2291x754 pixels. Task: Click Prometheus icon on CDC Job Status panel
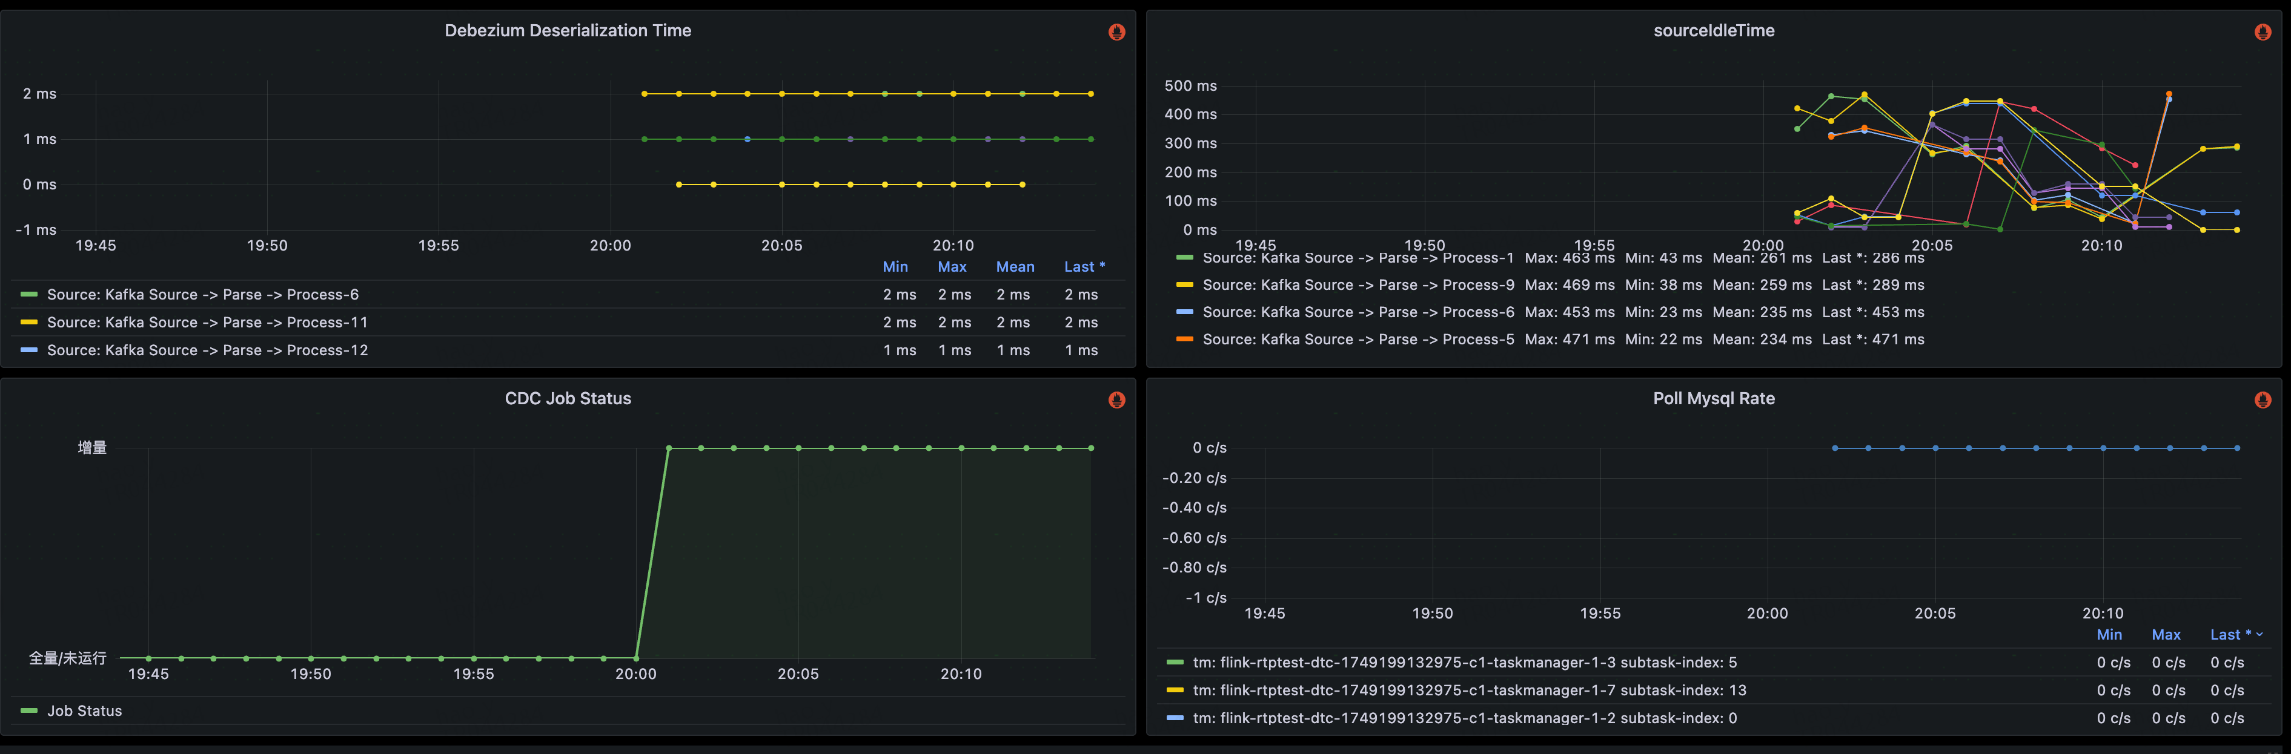click(1116, 399)
